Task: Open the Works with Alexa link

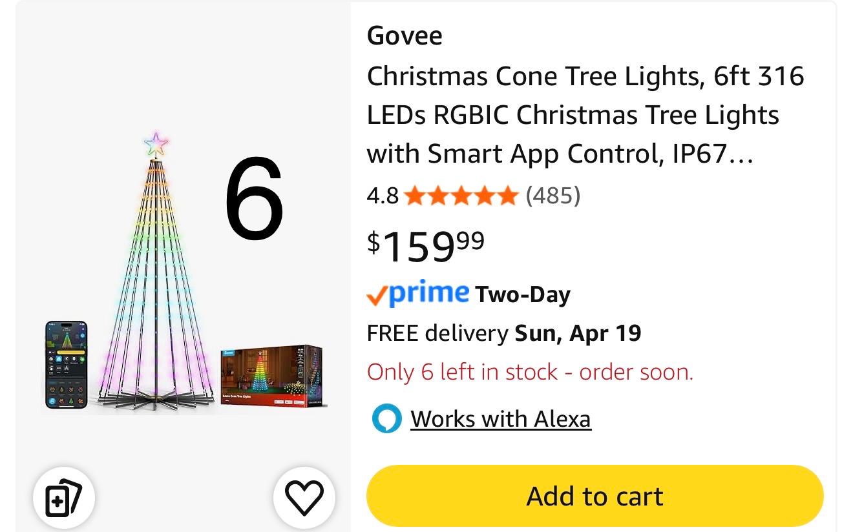Action: (x=500, y=419)
